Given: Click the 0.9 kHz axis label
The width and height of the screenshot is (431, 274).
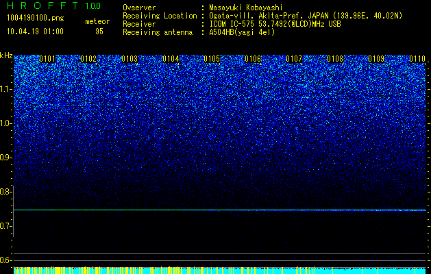Looking at the screenshot, I should click(x=6, y=158).
